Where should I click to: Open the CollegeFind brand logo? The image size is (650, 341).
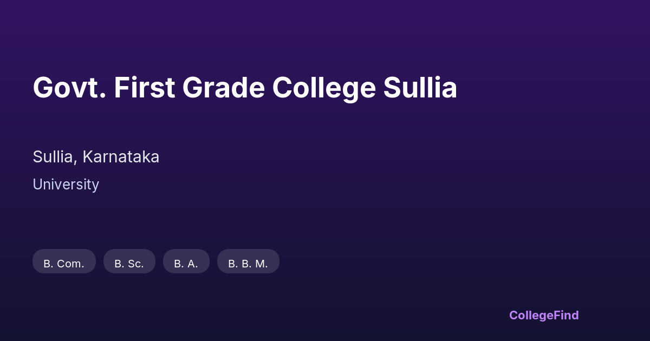544,315
